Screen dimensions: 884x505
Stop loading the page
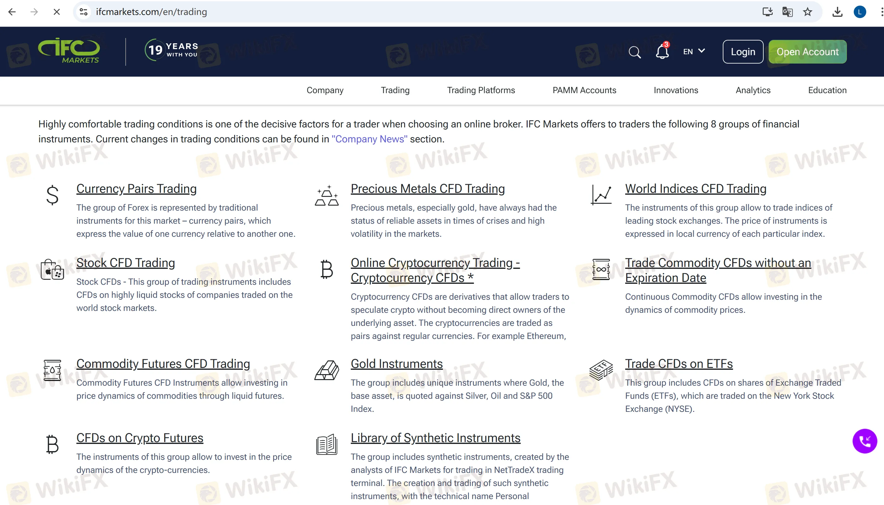pyautogui.click(x=56, y=12)
